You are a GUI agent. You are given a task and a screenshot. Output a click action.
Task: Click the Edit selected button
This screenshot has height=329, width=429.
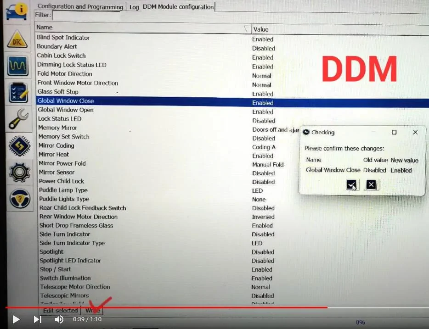61,311
